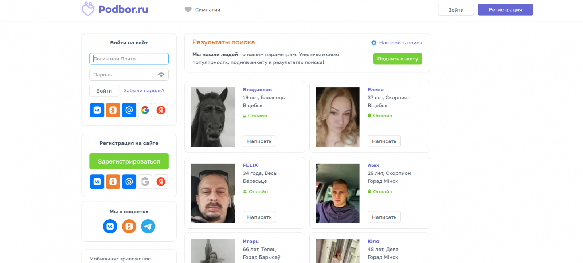Log in with Google in login panel
The width and height of the screenshot is (583, 263).
point(145,110)
